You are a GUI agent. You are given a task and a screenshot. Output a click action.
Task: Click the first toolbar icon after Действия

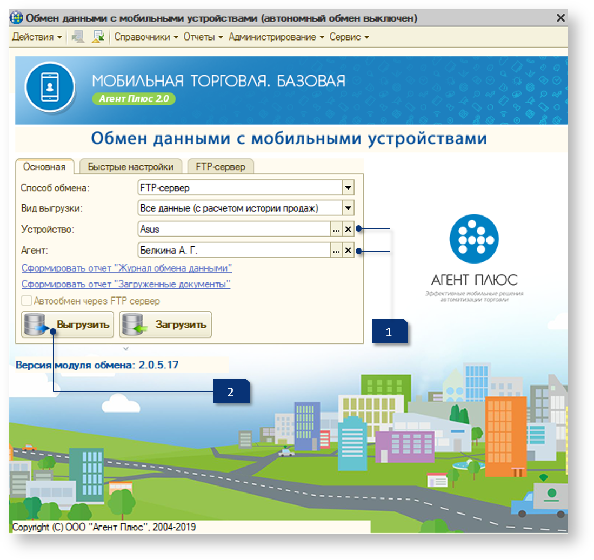point(78,37)
